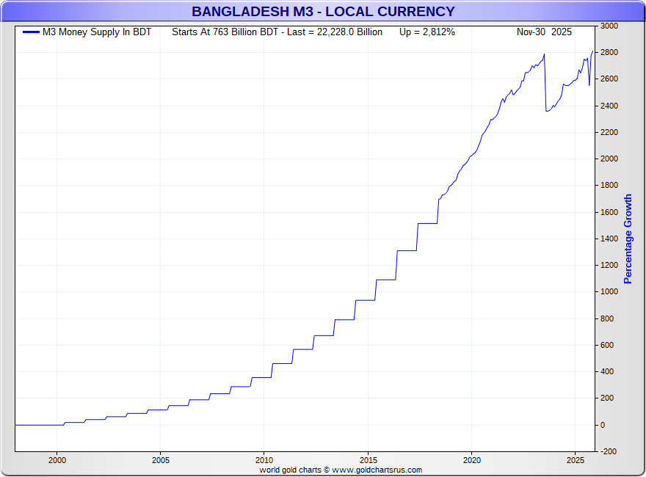Click the 1200 y-axis label
Image resolution: width=646 pixels, height=477 pixels.
pyautogui.click(x=609, y=265)
